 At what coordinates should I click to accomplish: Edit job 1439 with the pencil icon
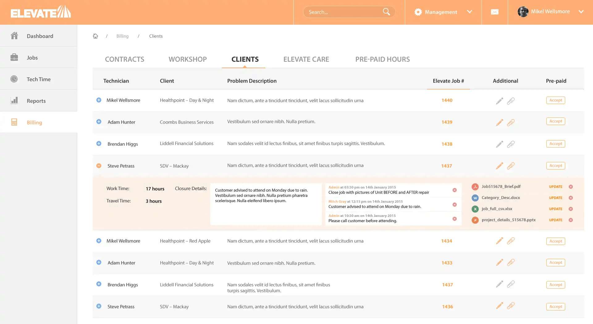(499, 123)
